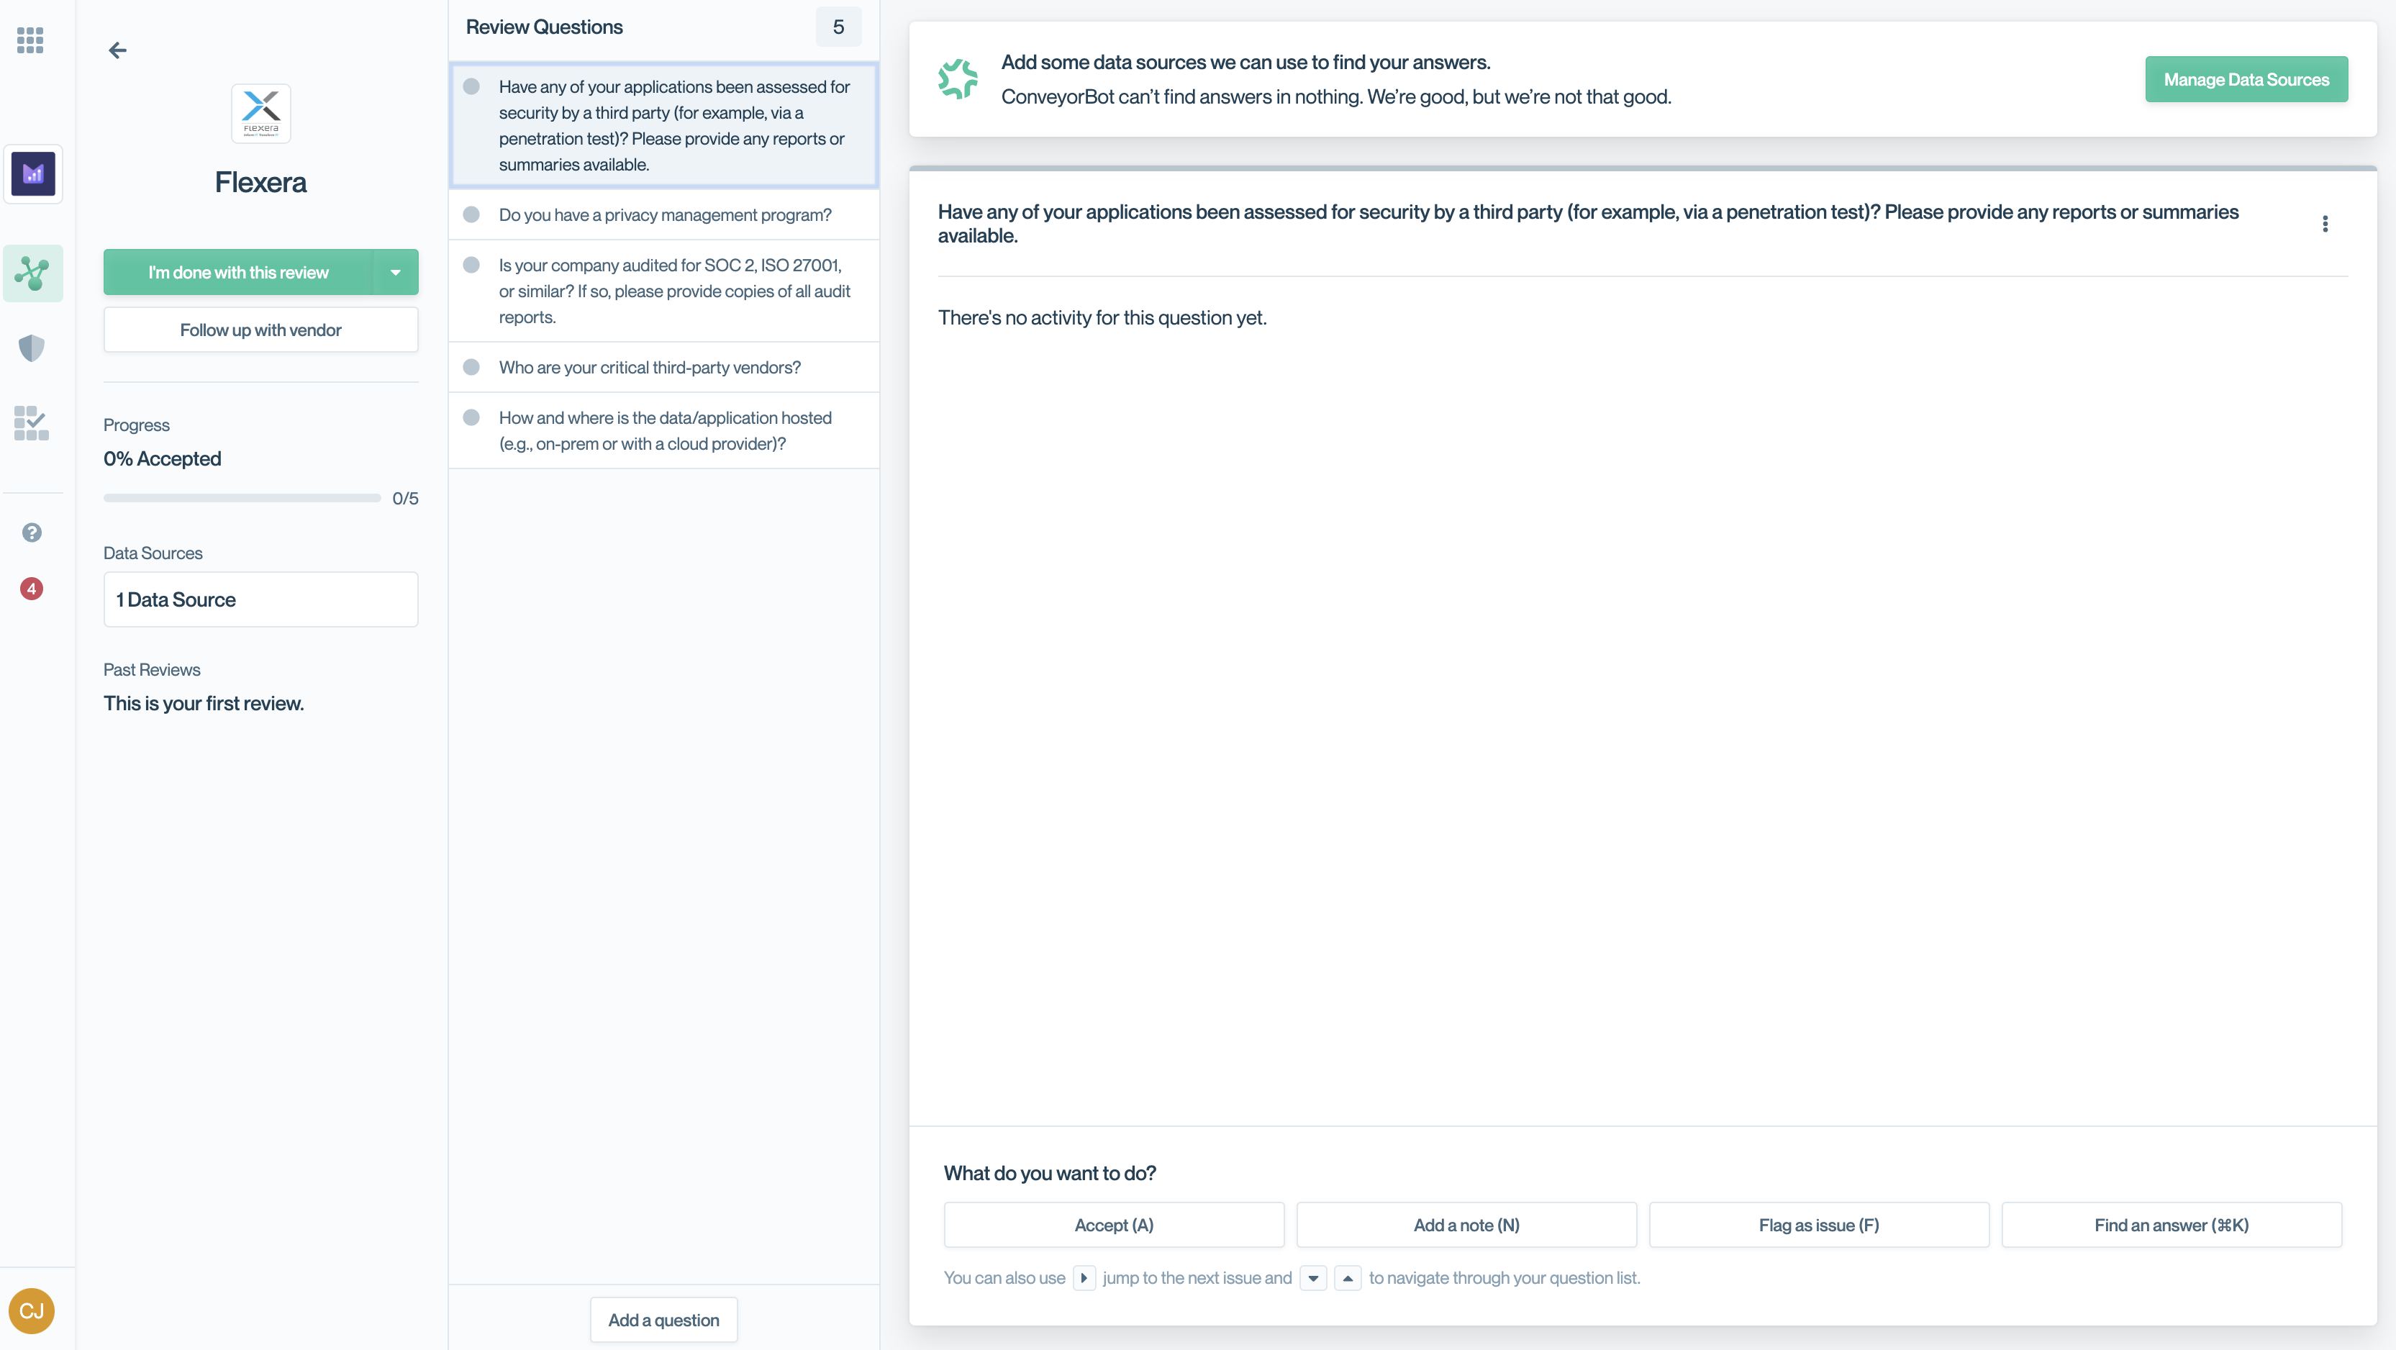2396x1350 pixels.
Task: Open the red notification badge showing 4
Action: click(32, 588)
